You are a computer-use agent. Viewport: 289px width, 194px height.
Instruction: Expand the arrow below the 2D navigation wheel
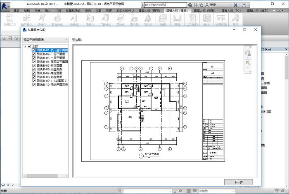point(248,58)
